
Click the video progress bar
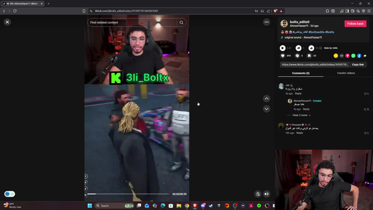(128, 194)
